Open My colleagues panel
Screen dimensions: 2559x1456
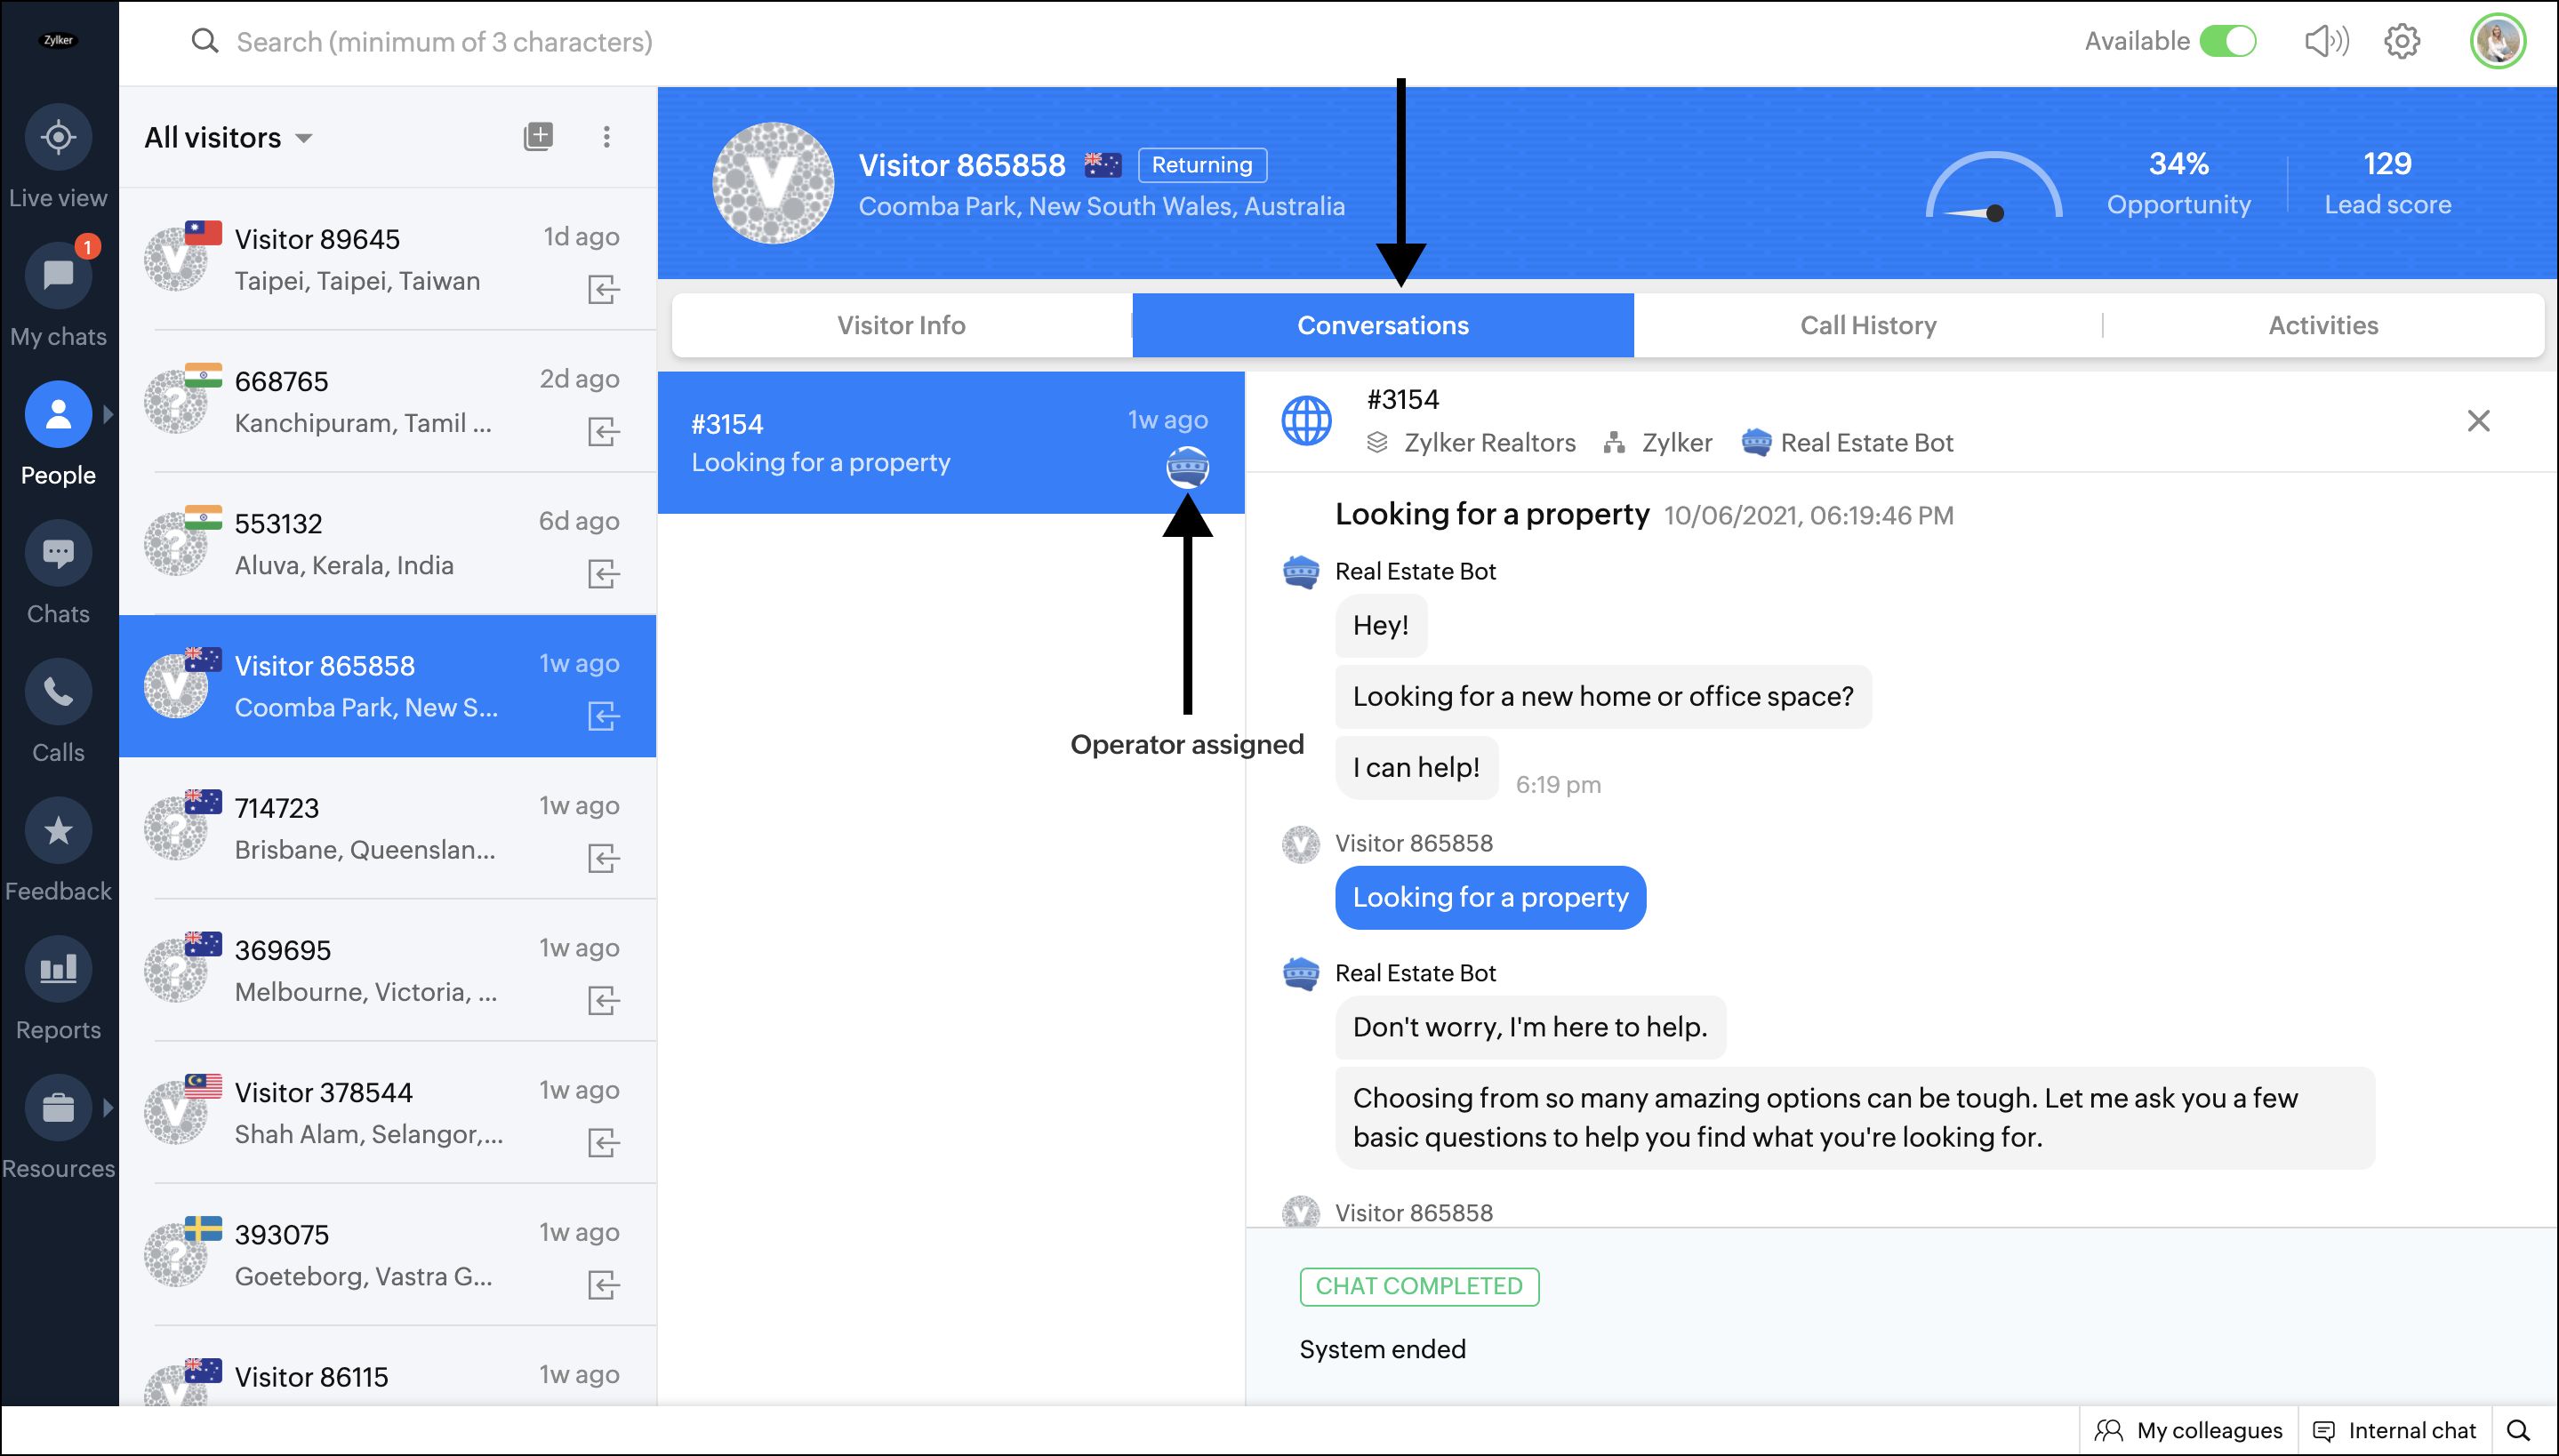2189,1430
